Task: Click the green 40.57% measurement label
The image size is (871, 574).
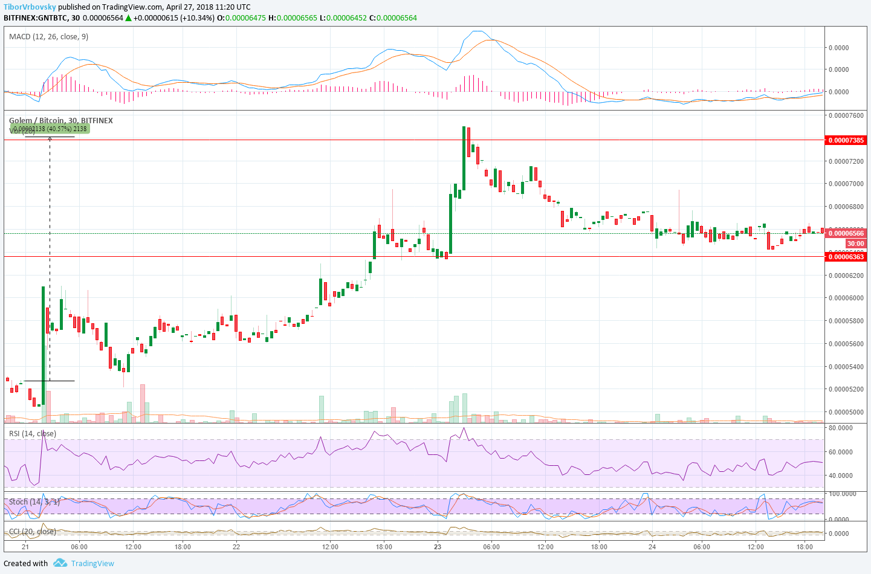Action: point(50,129)
